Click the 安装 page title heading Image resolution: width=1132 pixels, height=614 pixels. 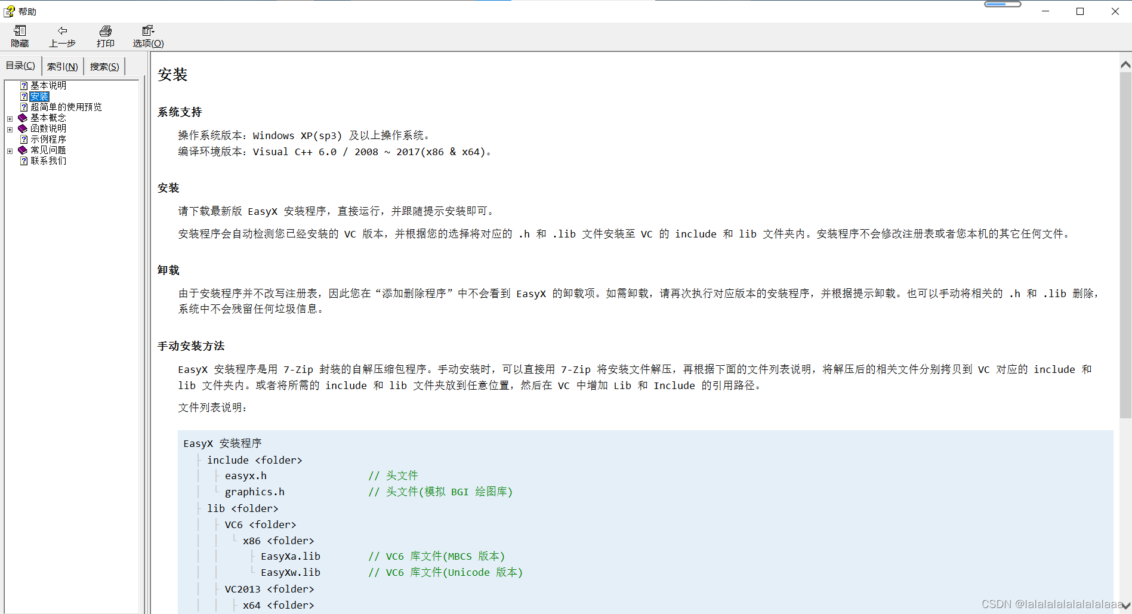[172, 75]
